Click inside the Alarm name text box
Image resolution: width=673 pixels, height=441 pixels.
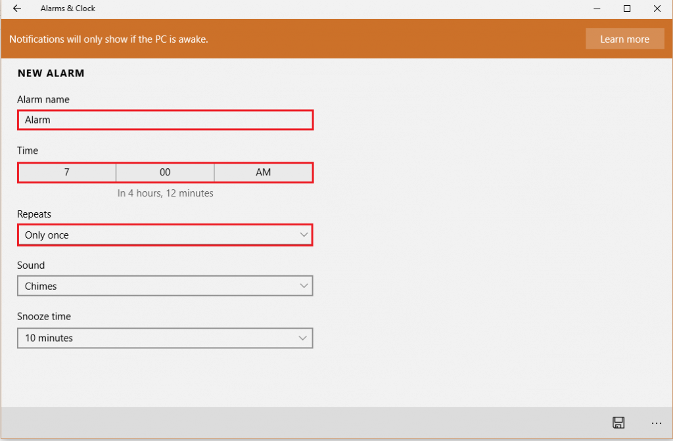pos(164,120)
